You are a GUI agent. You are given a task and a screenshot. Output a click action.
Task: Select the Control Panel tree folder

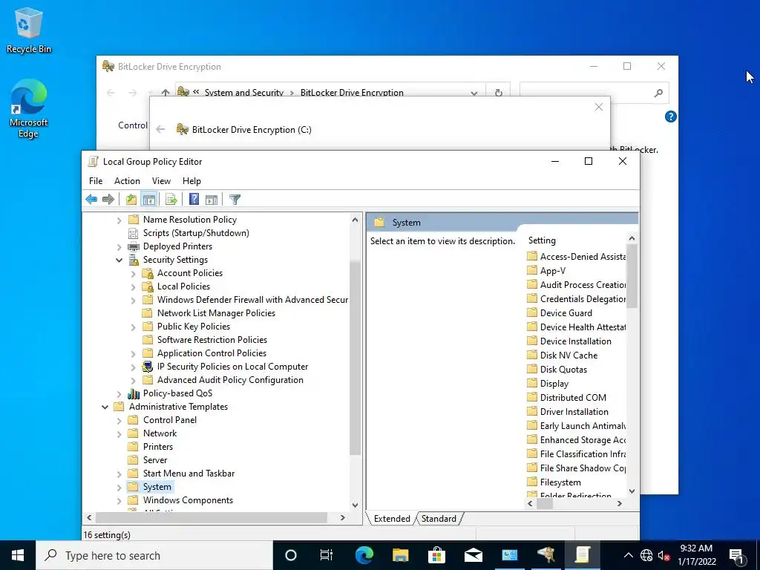pyautogui.click(x=170, y=420)
